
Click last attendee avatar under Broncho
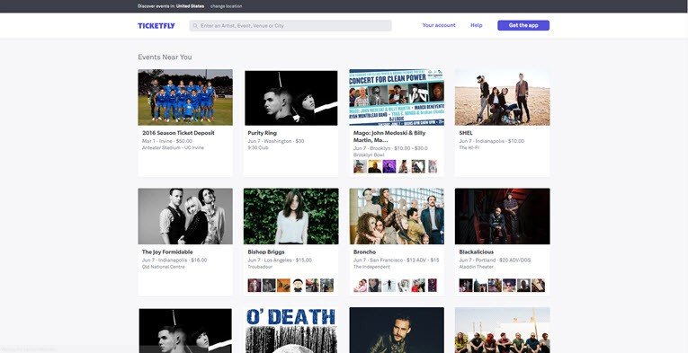click(x=433, y=285)
